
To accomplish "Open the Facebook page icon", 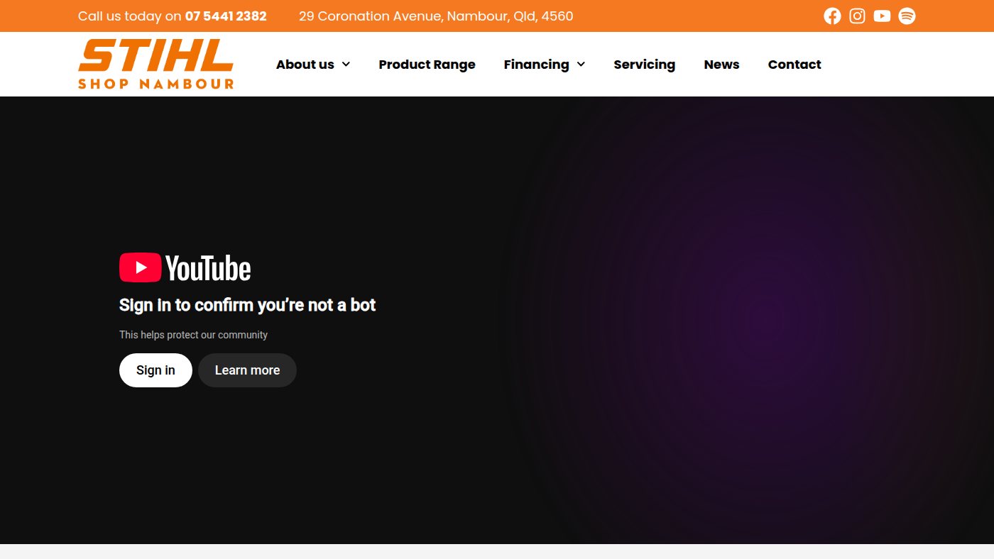I will click(832, 16).
